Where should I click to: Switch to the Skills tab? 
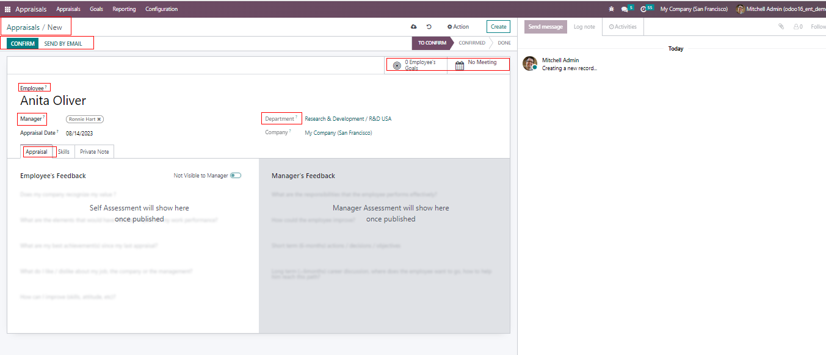63,152
